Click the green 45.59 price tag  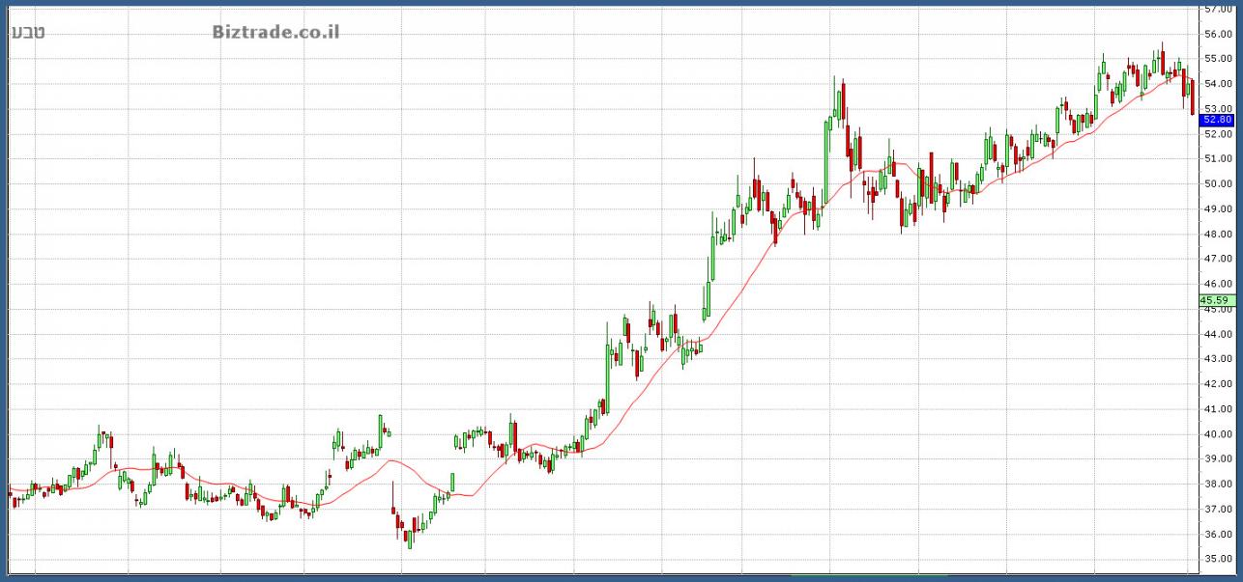pos(1215,300)
